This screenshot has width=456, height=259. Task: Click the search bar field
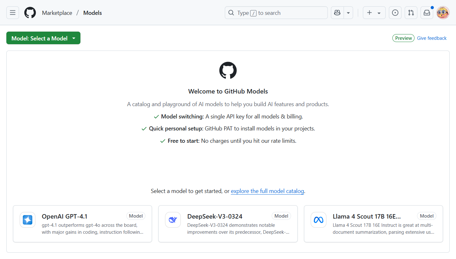(276, 13)
